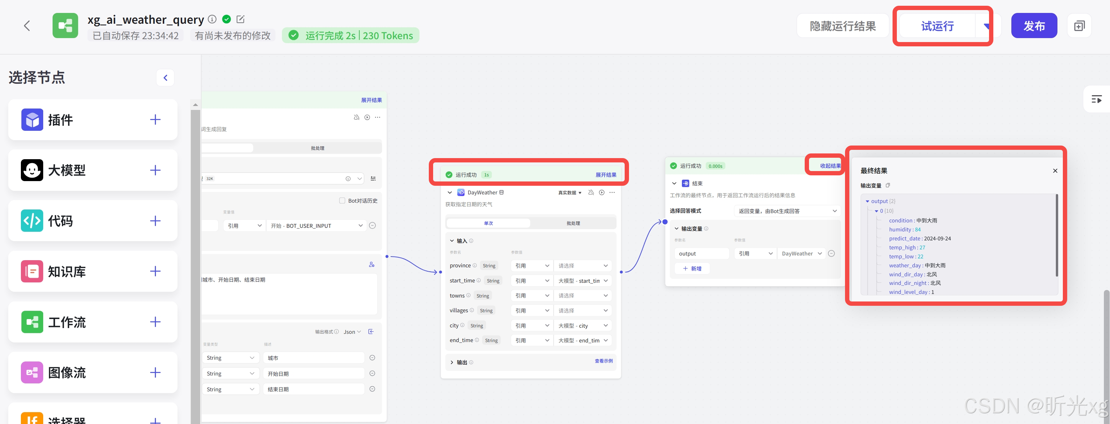Click the 试运行 button
This screenshot has width=1110, height=424.
[937, 26]
